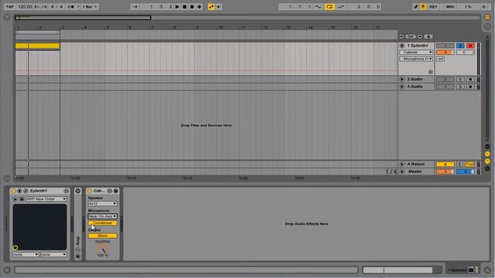Click the 4 / 4 time signature field

(56, 7)
